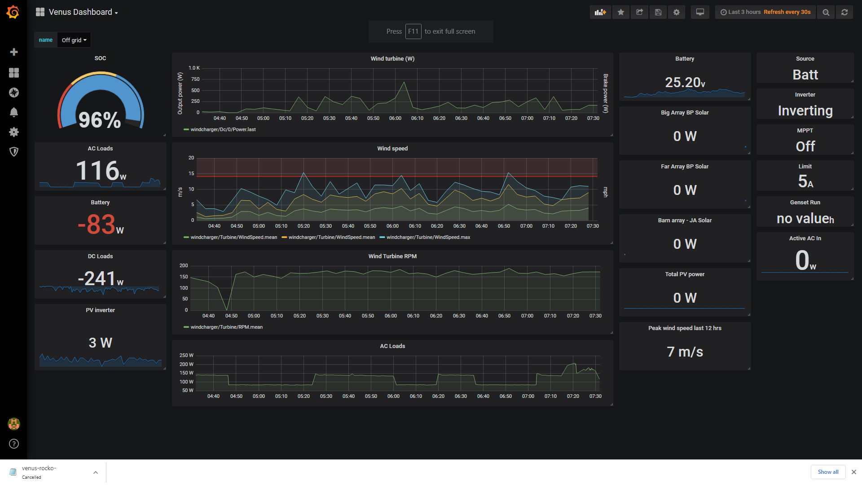Click Show all downloads button

point(828,472)
